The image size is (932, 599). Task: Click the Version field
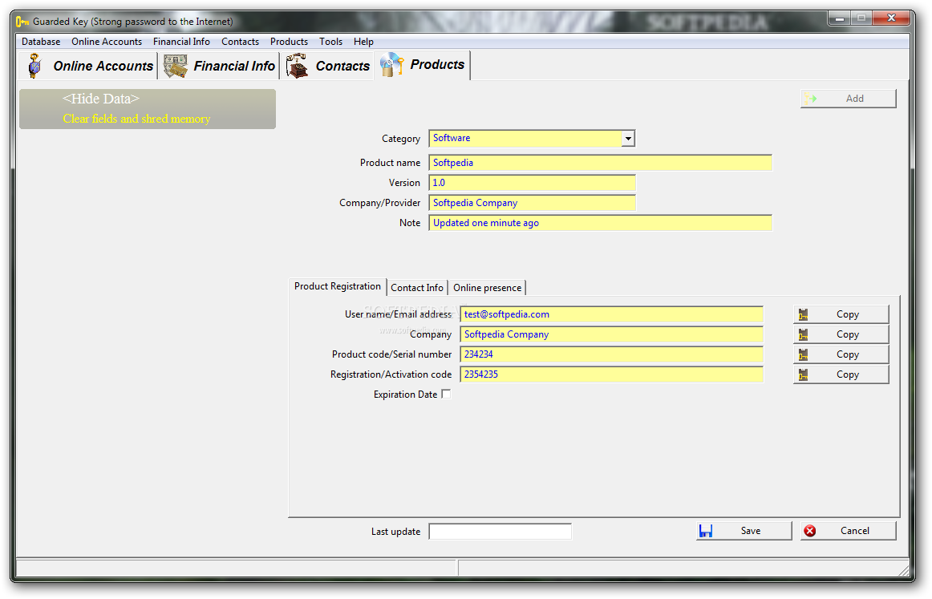(x=532, y=183)
